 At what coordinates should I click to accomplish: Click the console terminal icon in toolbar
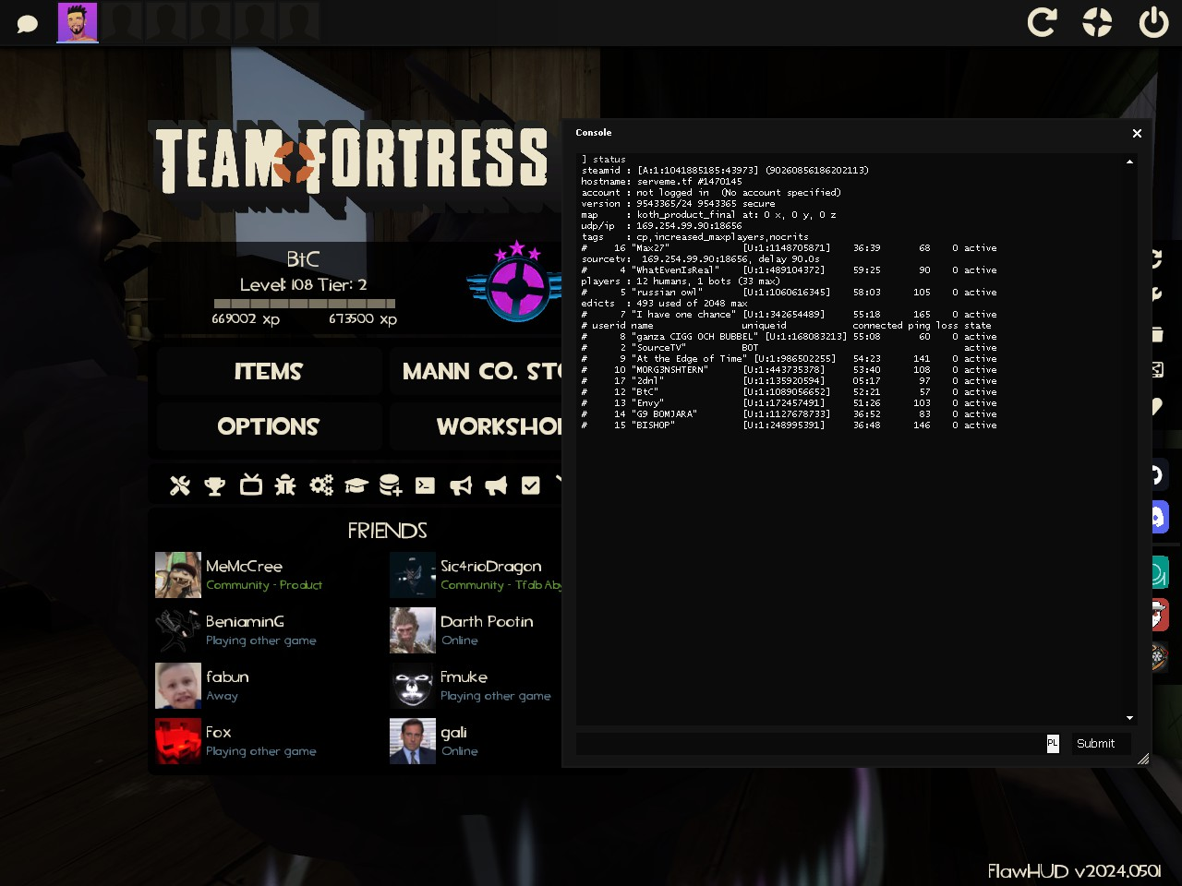(x=425, y=485)
